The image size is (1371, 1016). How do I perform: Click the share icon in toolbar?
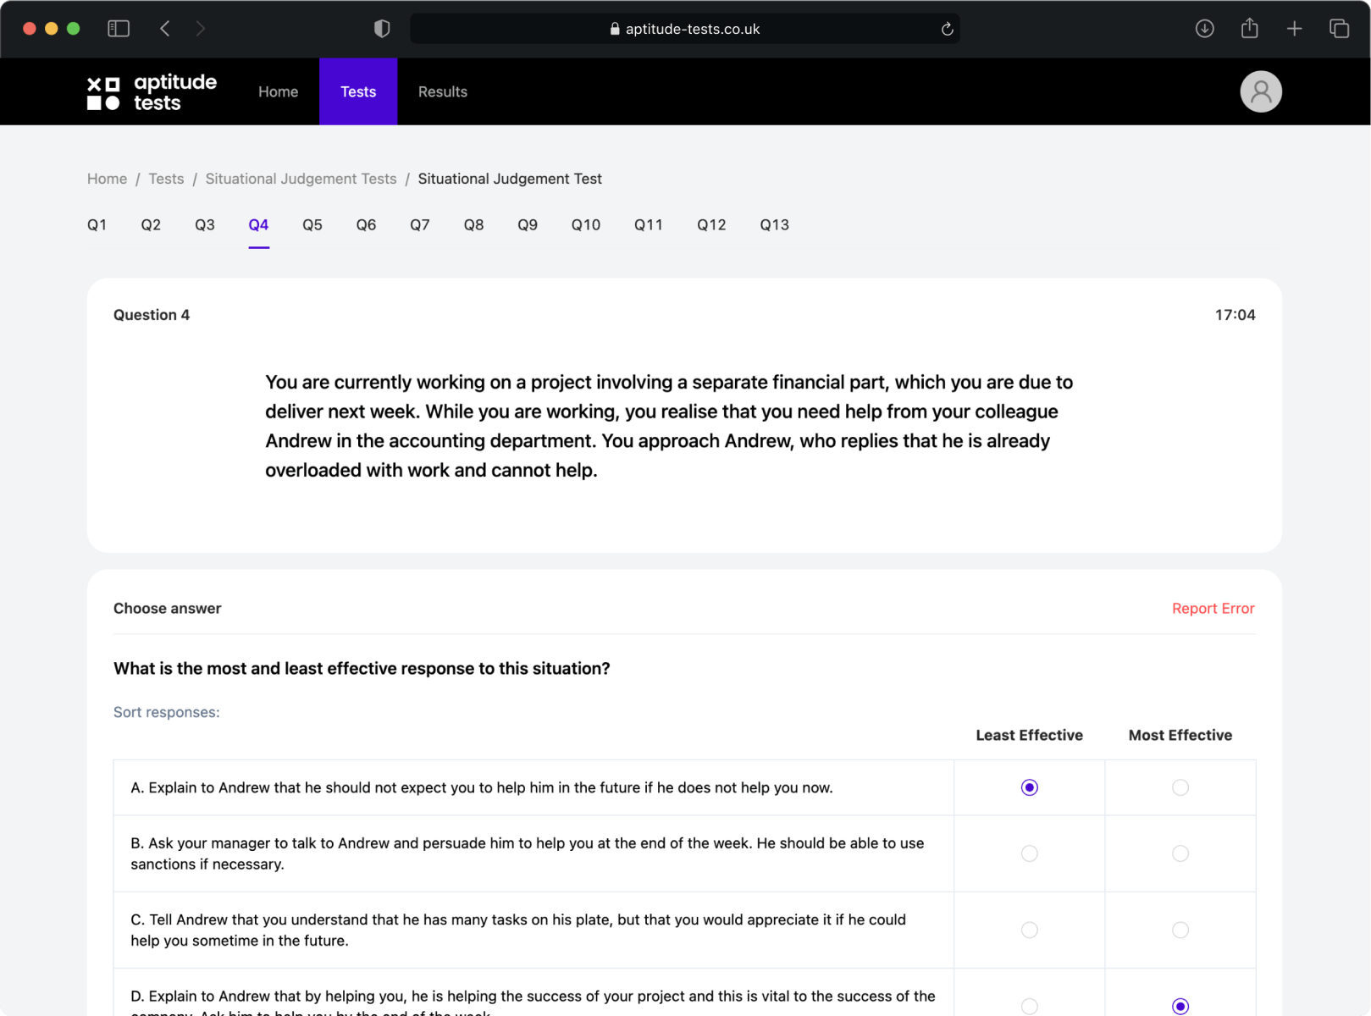(x=1249, y=29)
